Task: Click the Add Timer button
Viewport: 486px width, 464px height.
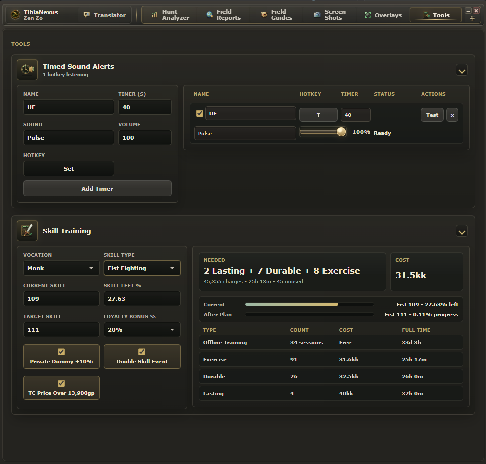Action: pyautogui.click(x=97, y=188)
